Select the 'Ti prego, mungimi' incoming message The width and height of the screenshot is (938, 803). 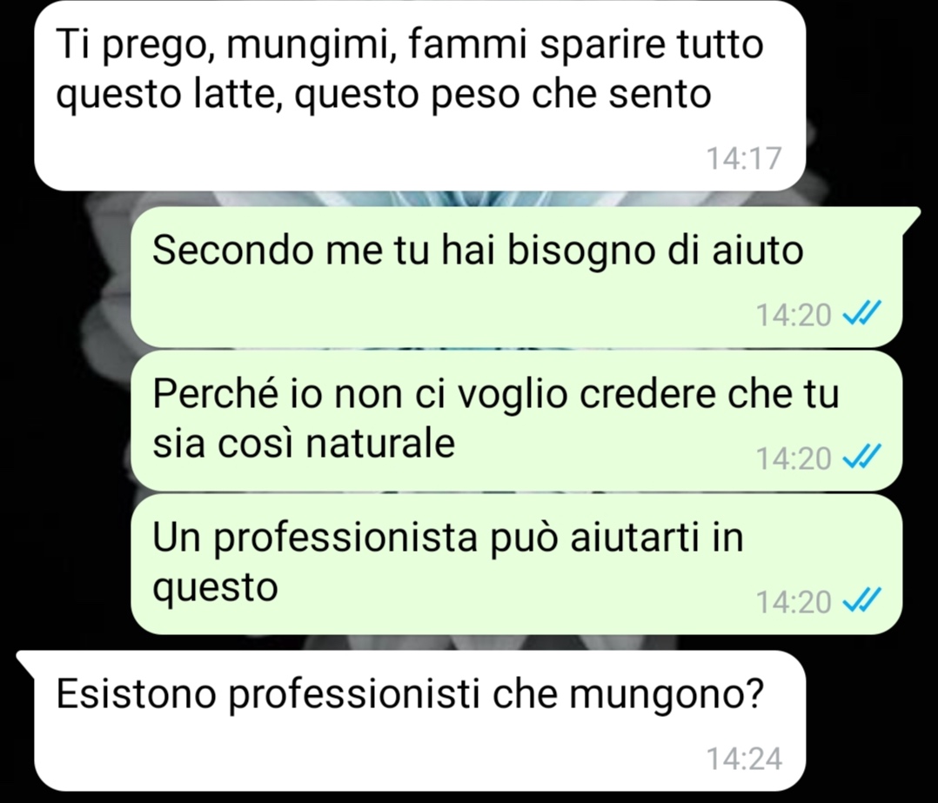420,96
